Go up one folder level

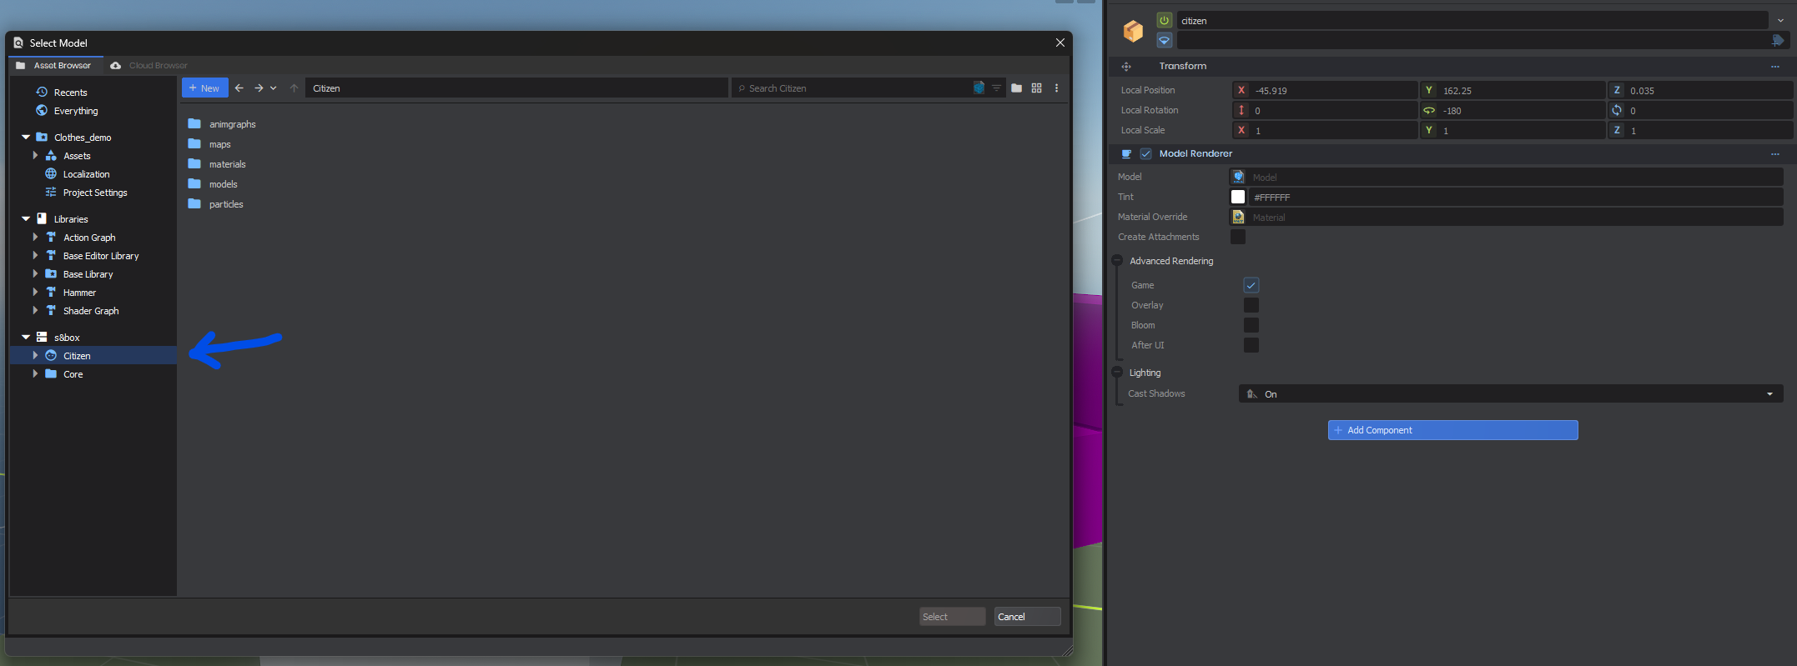294,88
